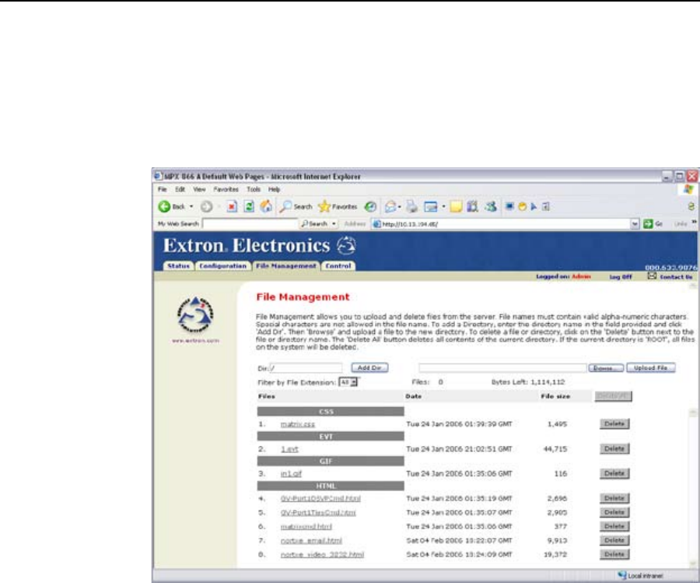Click 'Bytes Left: 1,114,112' text
Viewport: 700px width, 583px height.
click(527, 382)
